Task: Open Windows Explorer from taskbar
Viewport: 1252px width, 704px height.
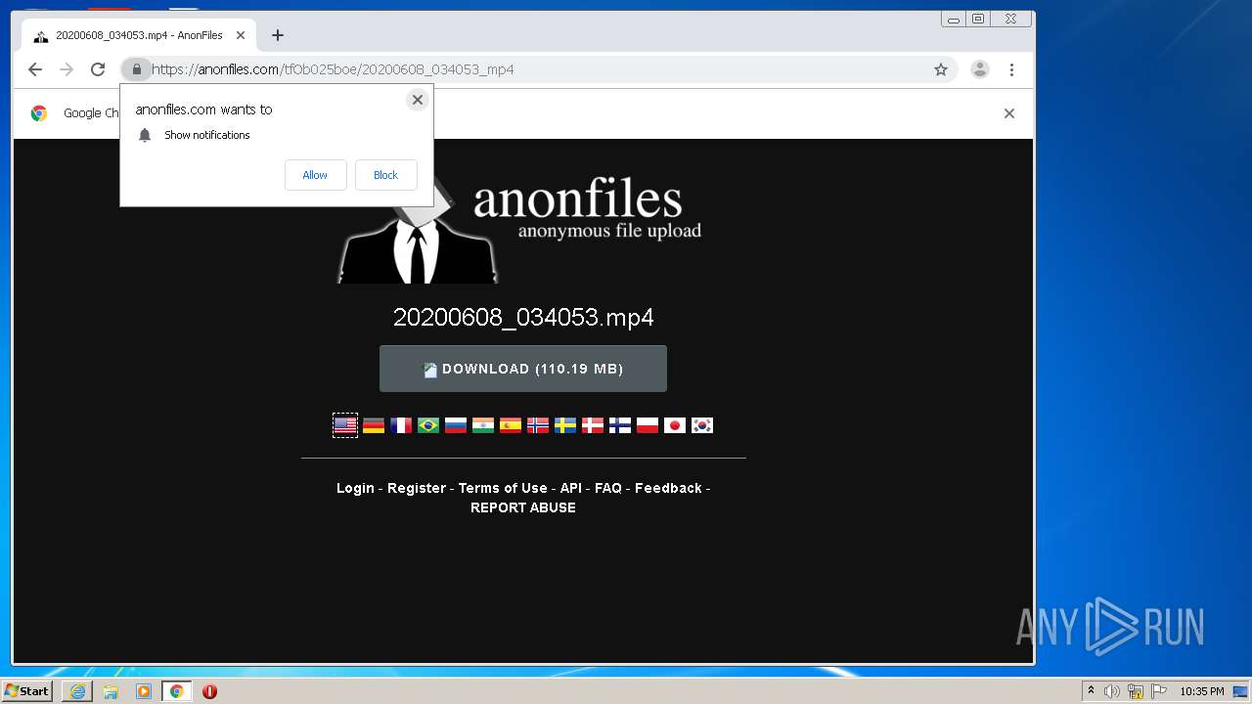Action: tap(111, 691)
